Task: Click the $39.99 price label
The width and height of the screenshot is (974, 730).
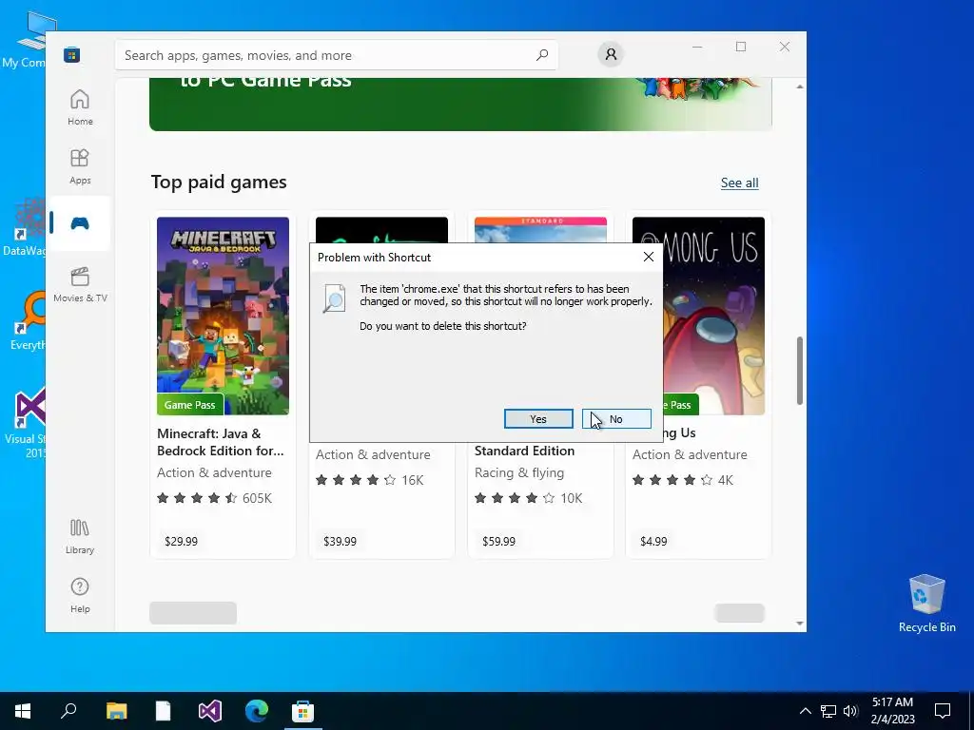Action: (x=340, y=541)
